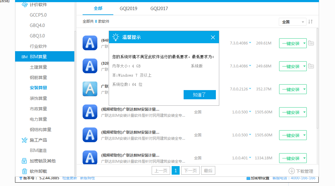
Task: Click the 加密锁及其他 lock icon
Action: (24, 161)
